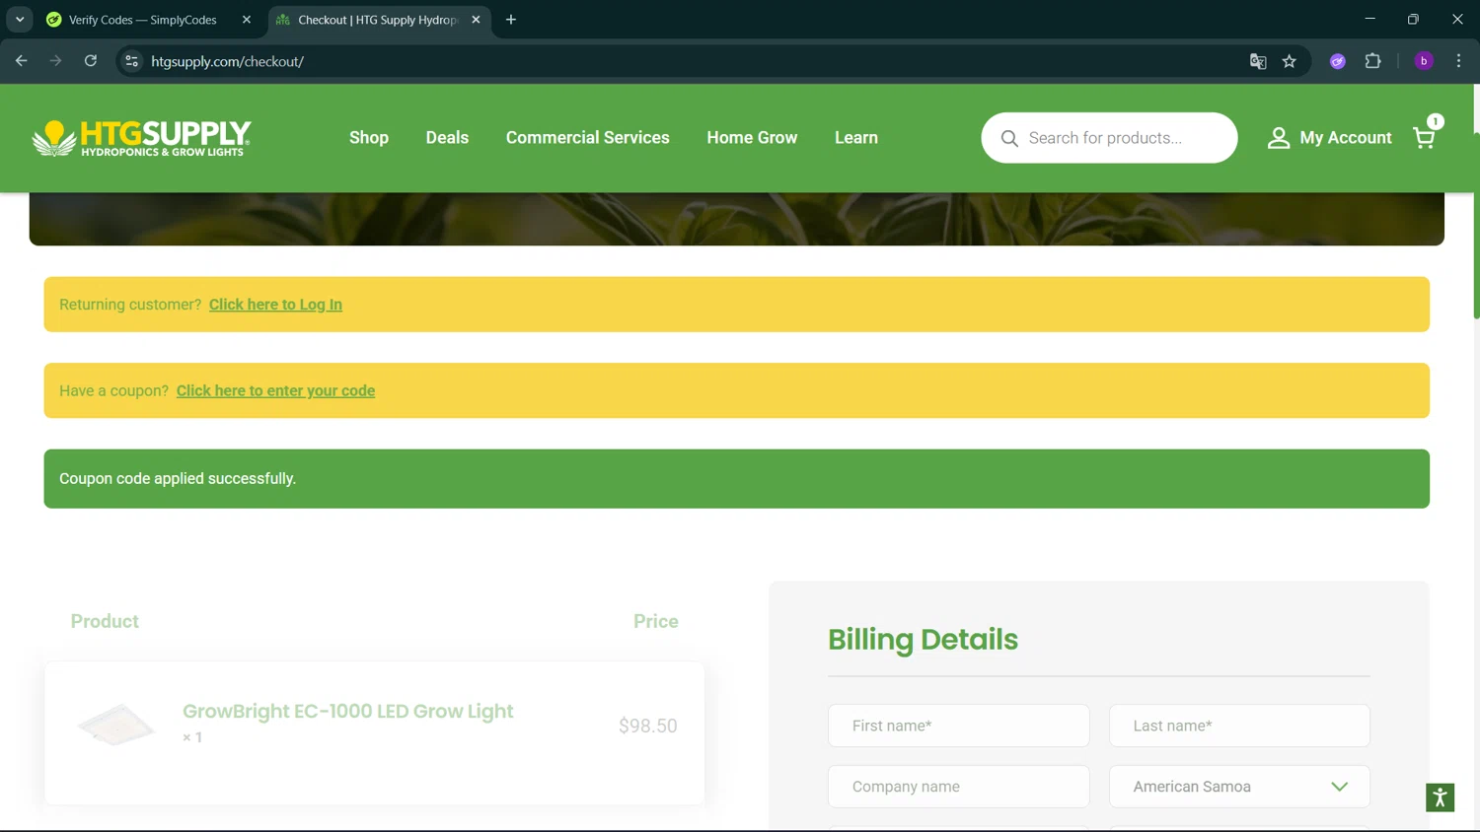Image resolution: width=1480 pixels, height=832 pixels.
Task: Open My Account
Action: pyautogui.click(x=1329, y=138)
